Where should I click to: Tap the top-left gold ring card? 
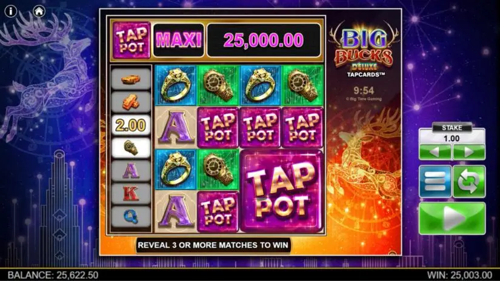175,85
